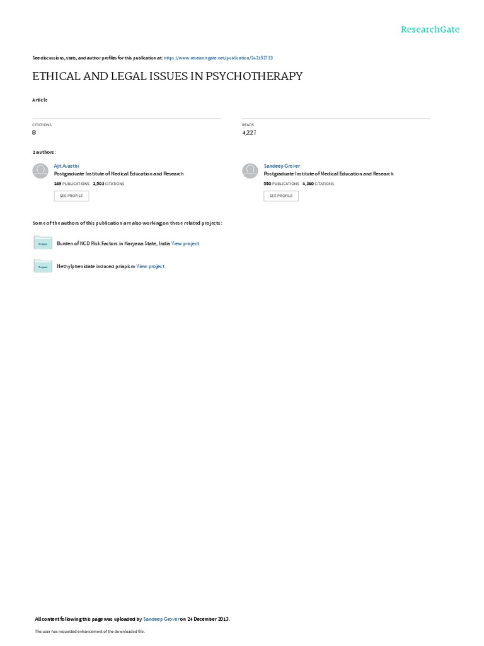Click See Profile under Ajit Avasthi
Screen dimensions: 484x646
coord(71,196)
